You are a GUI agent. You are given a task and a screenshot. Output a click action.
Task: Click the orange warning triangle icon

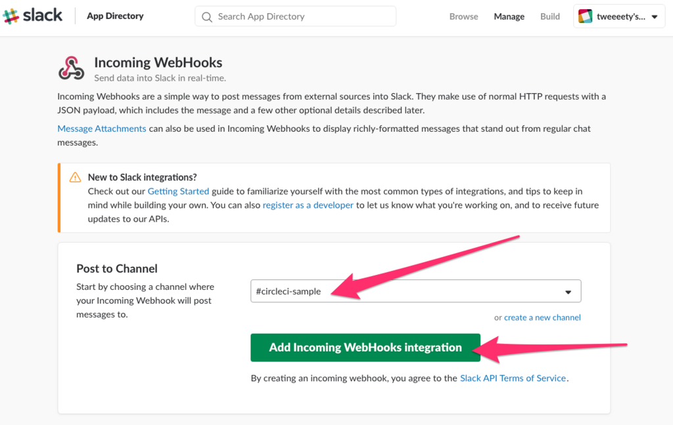pos(75,177)
